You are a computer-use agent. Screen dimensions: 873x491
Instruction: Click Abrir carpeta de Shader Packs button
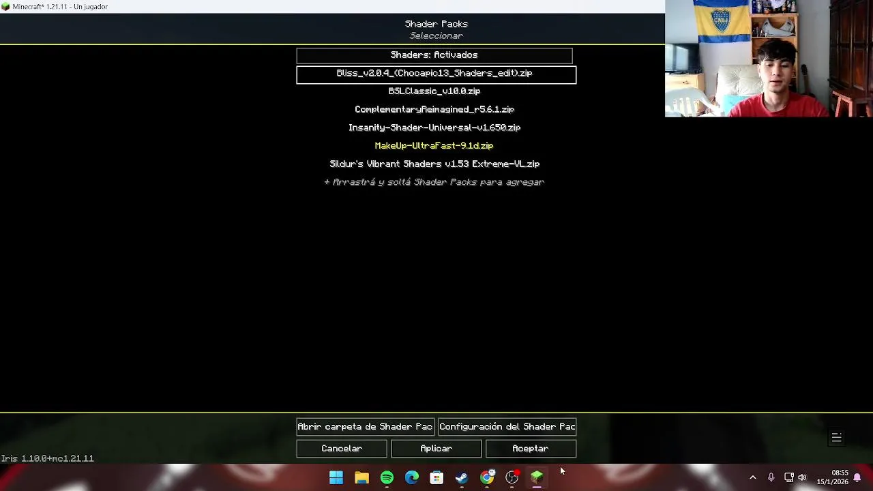point(366,427)
